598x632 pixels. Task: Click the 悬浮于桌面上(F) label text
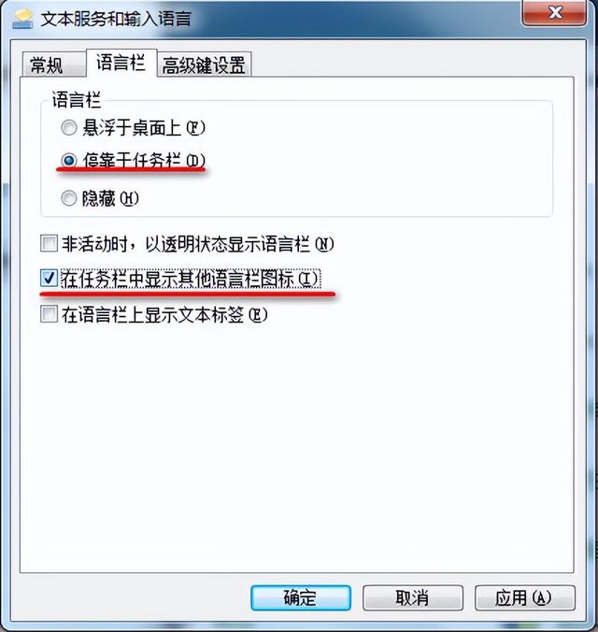tap(144, 128)
